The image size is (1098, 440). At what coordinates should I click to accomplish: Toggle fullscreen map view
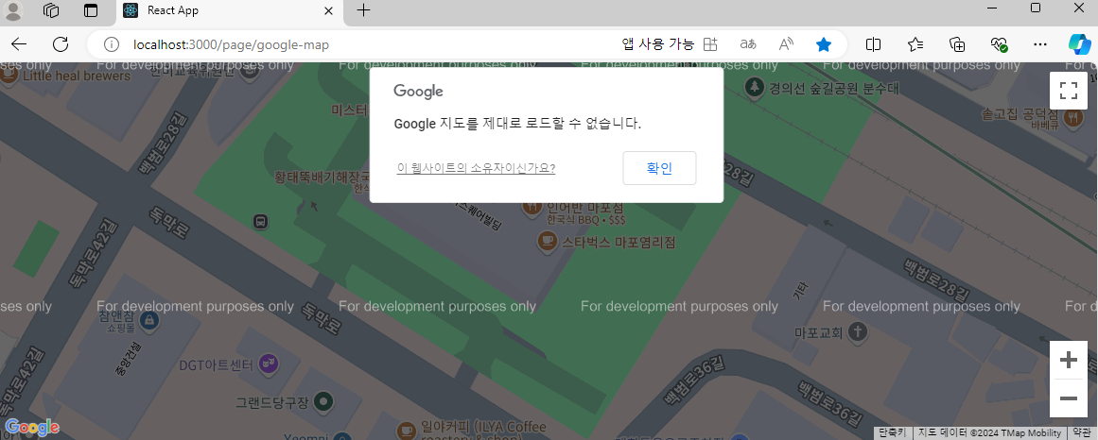pos(1068,91)
